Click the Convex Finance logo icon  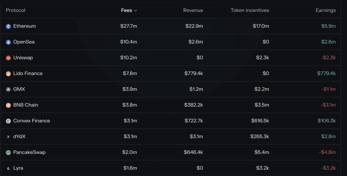click(x=8, y=121)
